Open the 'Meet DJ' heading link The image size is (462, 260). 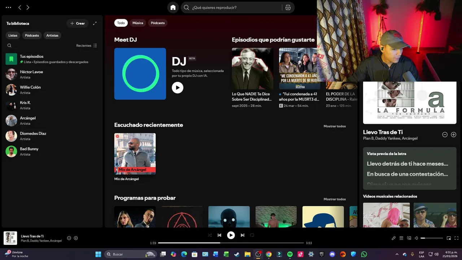pyautogui.click(x=126, y=40)
